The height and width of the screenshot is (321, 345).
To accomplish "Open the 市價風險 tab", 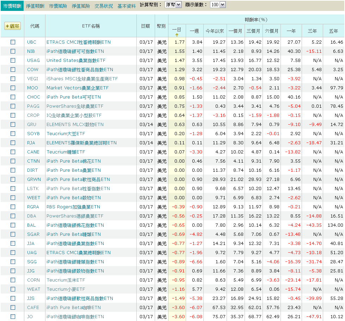I will click(58, 6).
